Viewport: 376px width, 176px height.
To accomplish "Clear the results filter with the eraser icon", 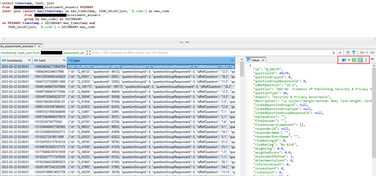I will click(x=348, y=52).
